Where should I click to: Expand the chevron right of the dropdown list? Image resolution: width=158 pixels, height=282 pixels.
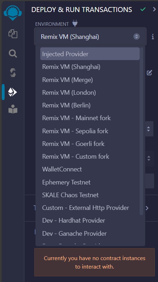point(147,208)
